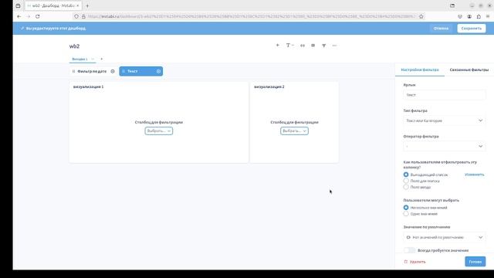
Task: Click the shield icon in browser toolbar
Action: [x=460, y=16]
